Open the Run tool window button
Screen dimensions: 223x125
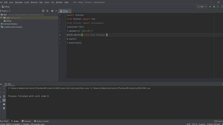[x=15, y=121]
